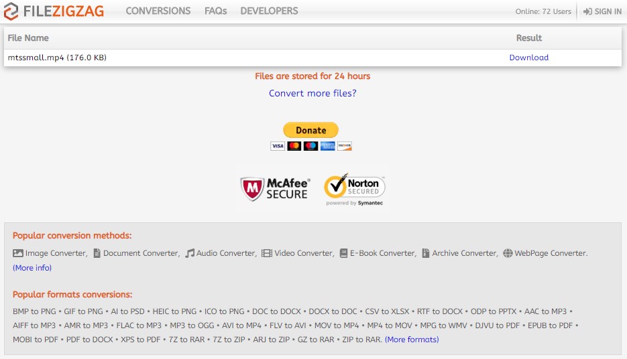Click the WebPage Converter globe icon

pos(508,253)
